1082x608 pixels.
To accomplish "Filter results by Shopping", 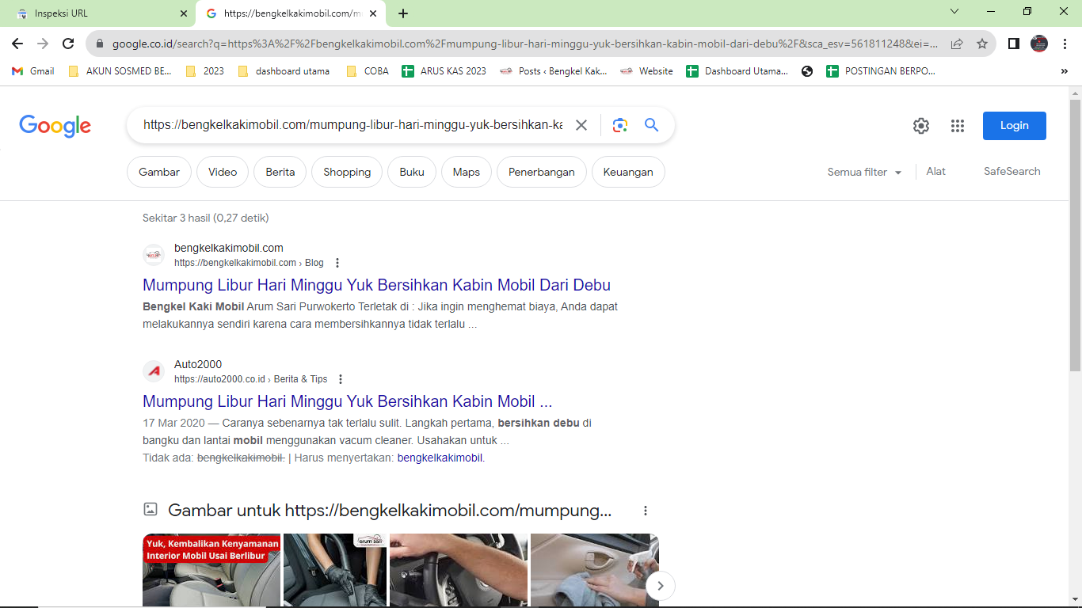I will click(x=347, y=172).
